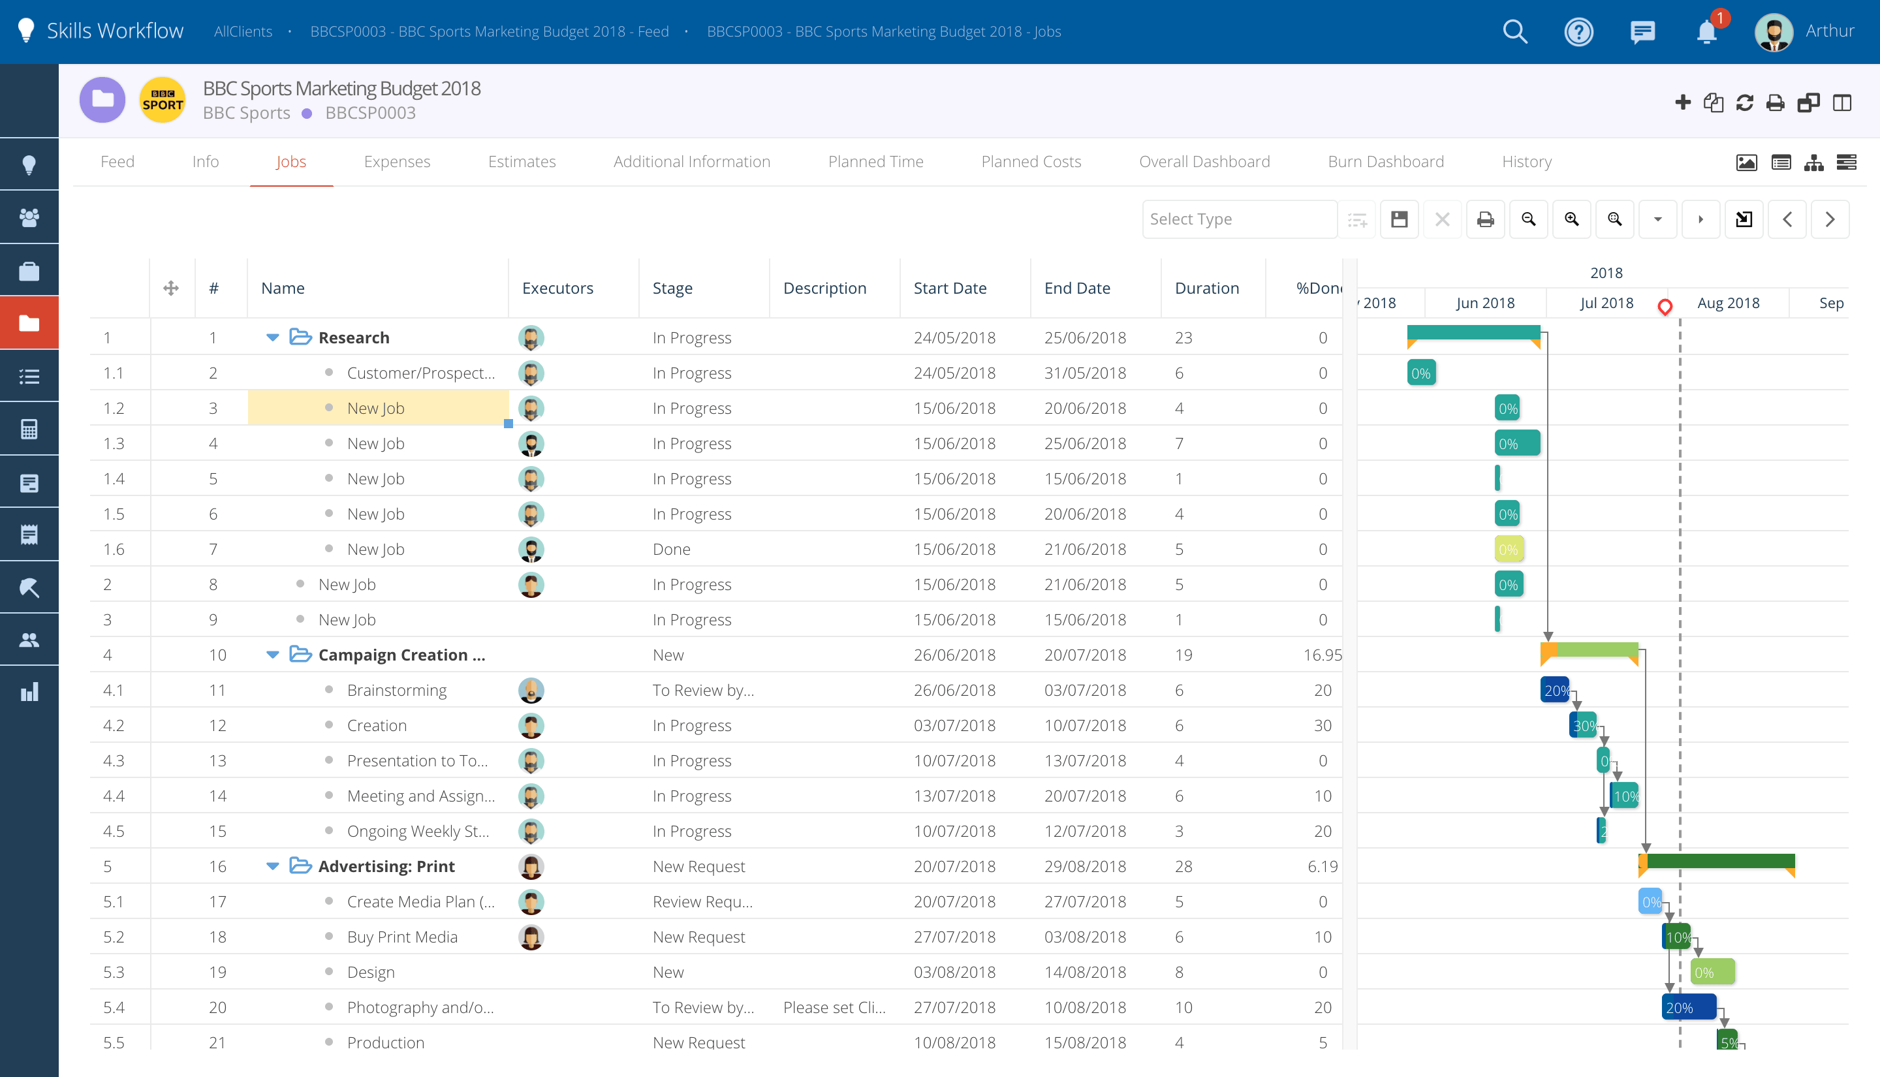The image size is (1880, 1077).
Task: Click the zoom out magnifier icon
Action: tap(1528, 219)
